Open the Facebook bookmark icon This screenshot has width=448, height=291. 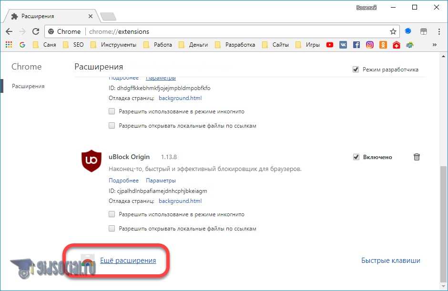click(356, 45)
